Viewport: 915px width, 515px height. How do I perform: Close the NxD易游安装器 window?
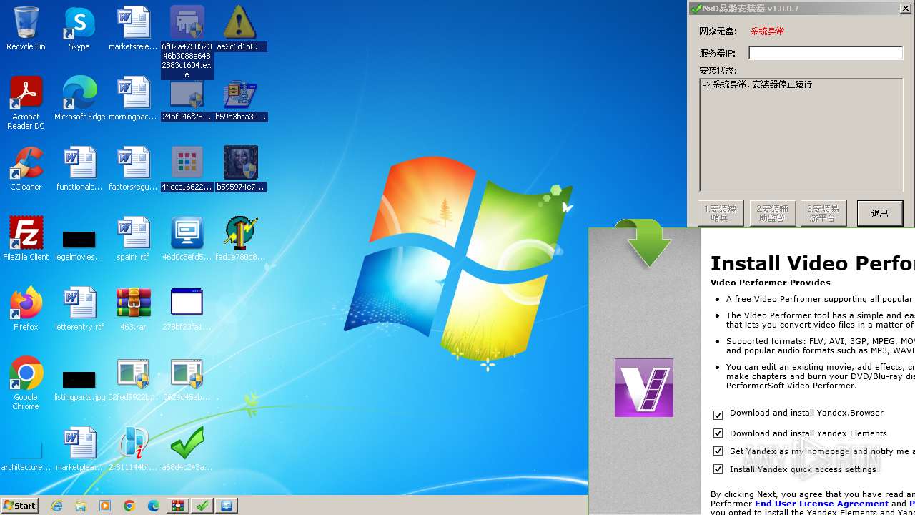(x=904, y=9)
